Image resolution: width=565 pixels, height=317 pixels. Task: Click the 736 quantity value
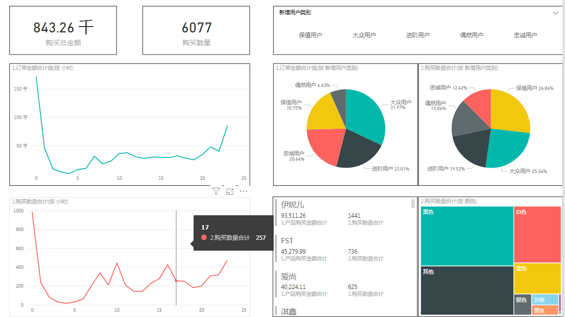(x=353, y=251)
